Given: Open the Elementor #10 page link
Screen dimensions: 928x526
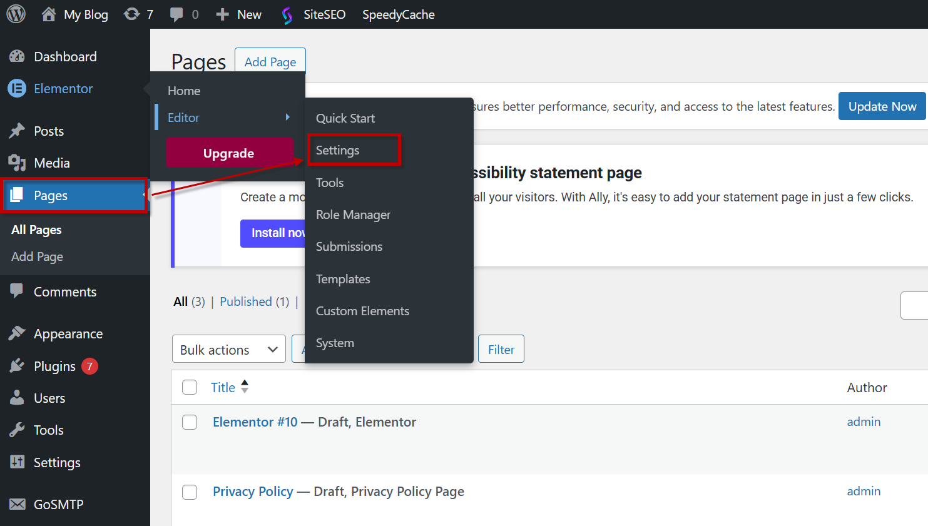Looking at the screenshot, I should click(255, 422).
